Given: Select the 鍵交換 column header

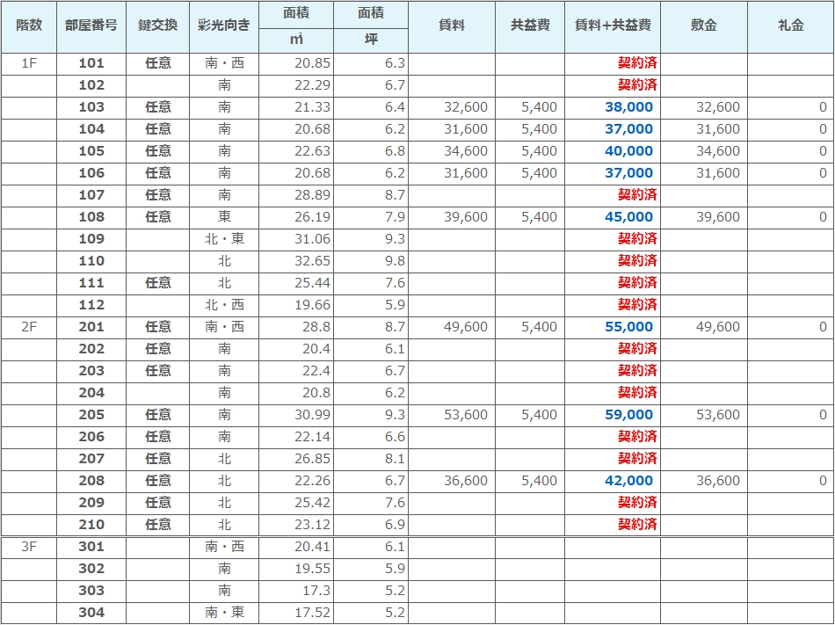Looking at the screenshot, I should click(157, 25).
